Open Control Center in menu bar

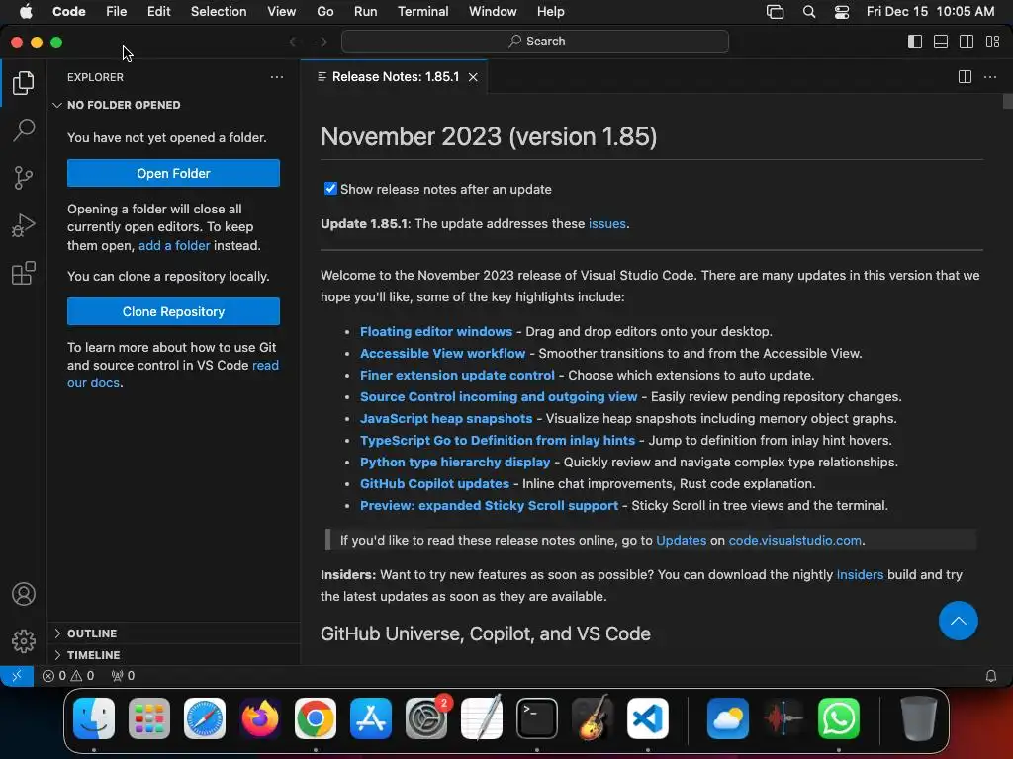pyautogui.click(x=841, y=12)
